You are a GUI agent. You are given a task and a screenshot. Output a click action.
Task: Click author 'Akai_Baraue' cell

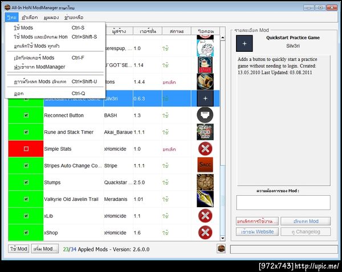[x=118, y=132]
